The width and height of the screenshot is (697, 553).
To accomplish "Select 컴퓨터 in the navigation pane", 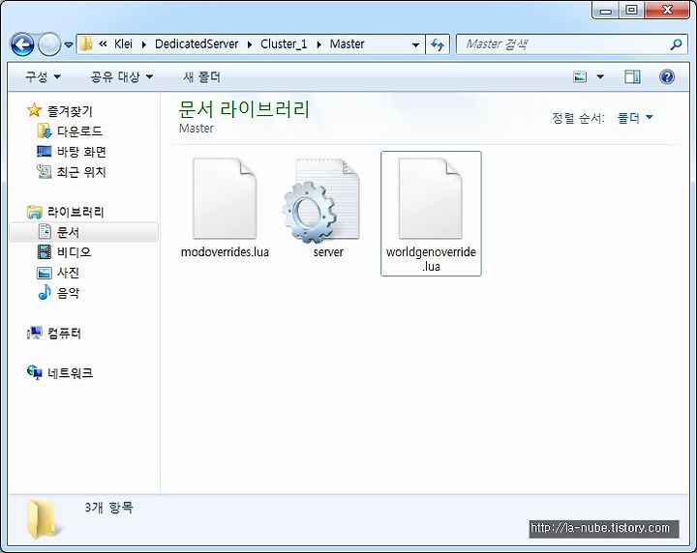I will pos(65,333).
